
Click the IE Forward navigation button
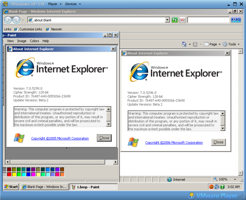(x=16, y=20)
